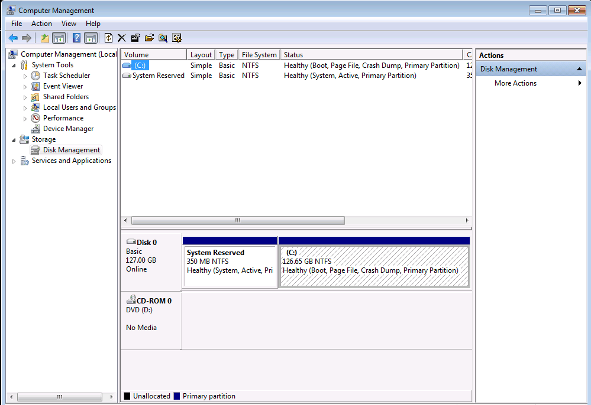Click the Disk Management actions header
Viewport: 591px width, 405px height.
(x=531, y=69)
